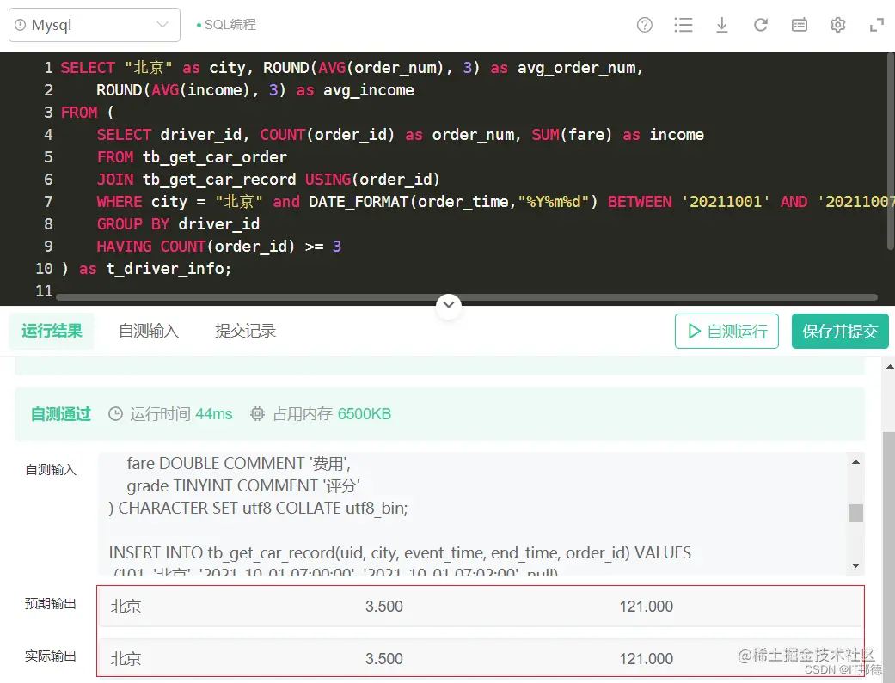Open the Mysql language dropdown
The width and height of the screenshot is (895, 683).
95,25
